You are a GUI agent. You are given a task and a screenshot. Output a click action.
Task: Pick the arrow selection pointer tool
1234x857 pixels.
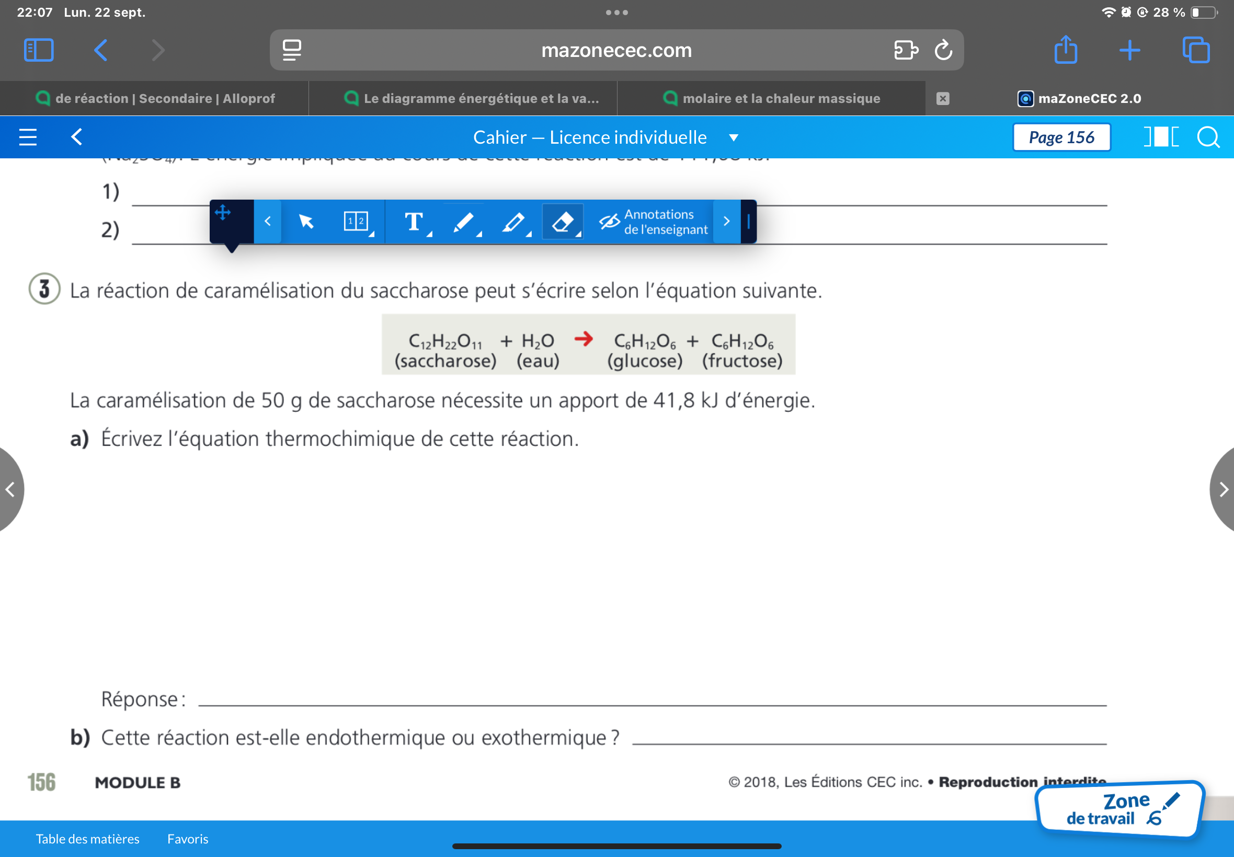pos(306,221)
